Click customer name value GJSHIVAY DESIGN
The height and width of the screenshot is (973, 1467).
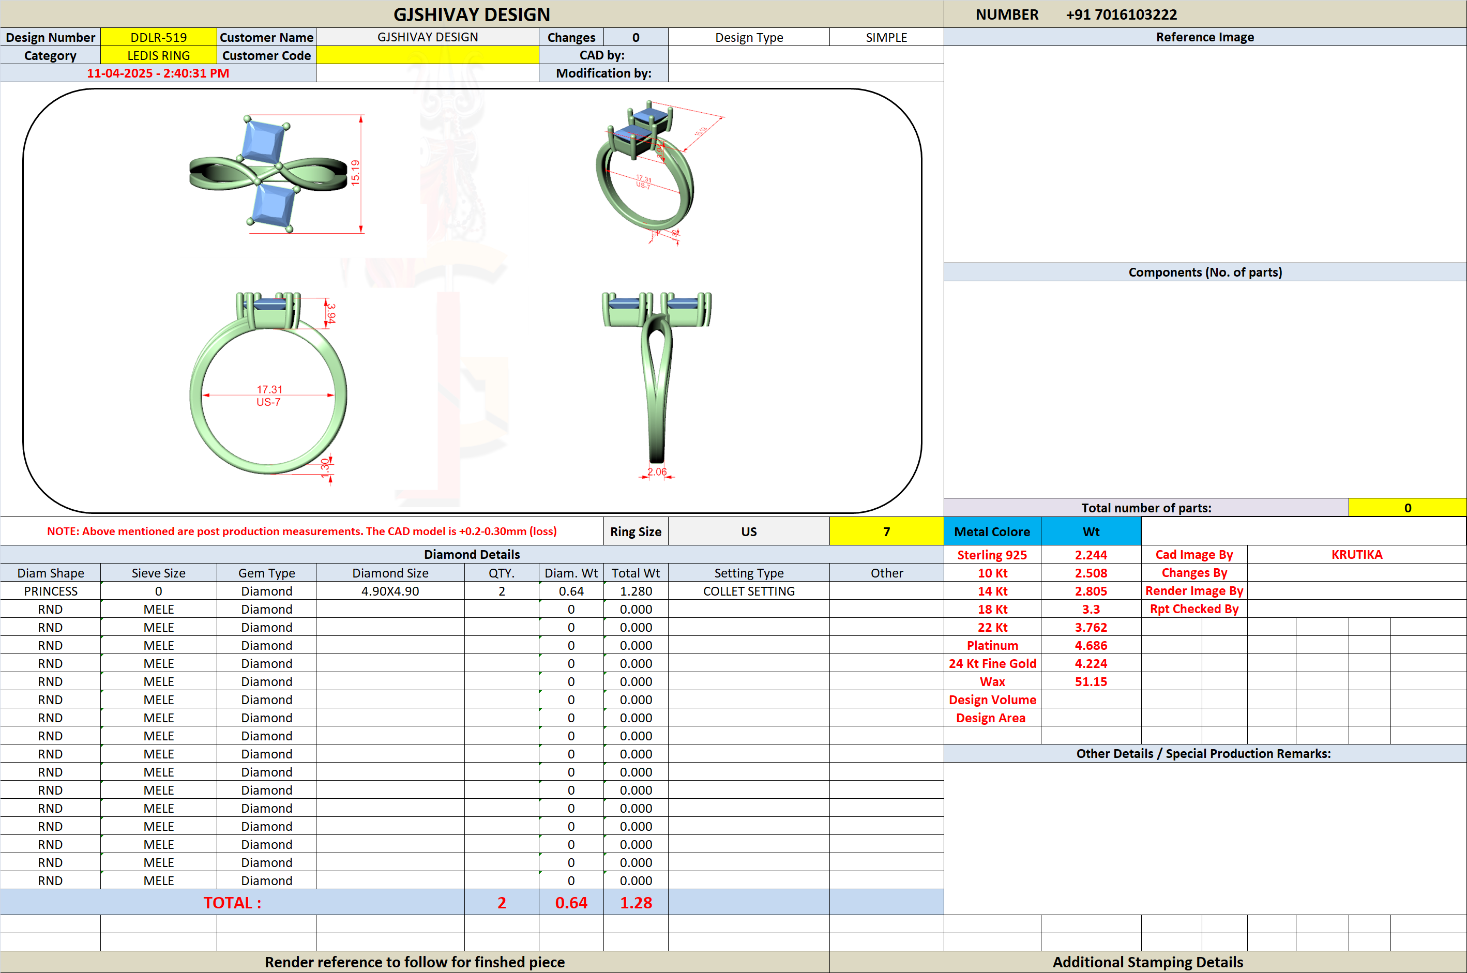click(427, 37)
